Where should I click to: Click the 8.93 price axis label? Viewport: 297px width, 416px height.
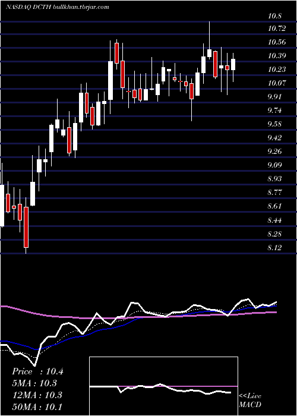274,178
